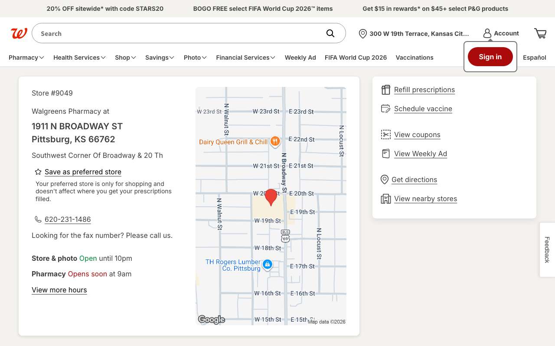The image size is (555, 346).
Task: Click View nearby stores link
Action: pos(426,199)
